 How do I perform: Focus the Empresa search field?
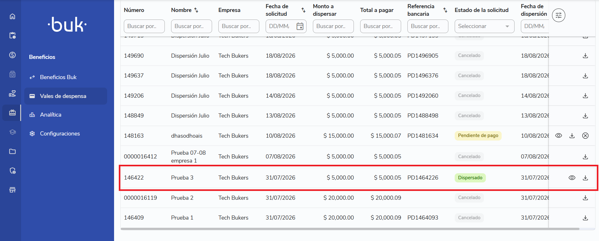click(x=239, y=26)
